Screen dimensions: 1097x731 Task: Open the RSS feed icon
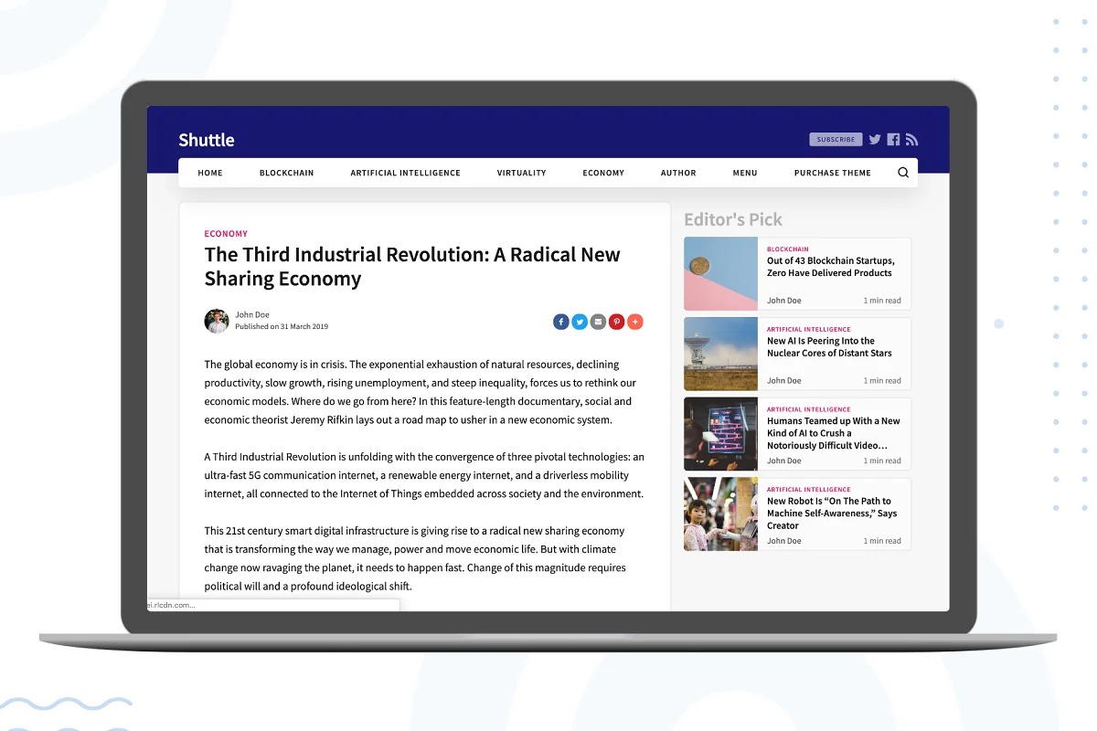pos(911,140)
